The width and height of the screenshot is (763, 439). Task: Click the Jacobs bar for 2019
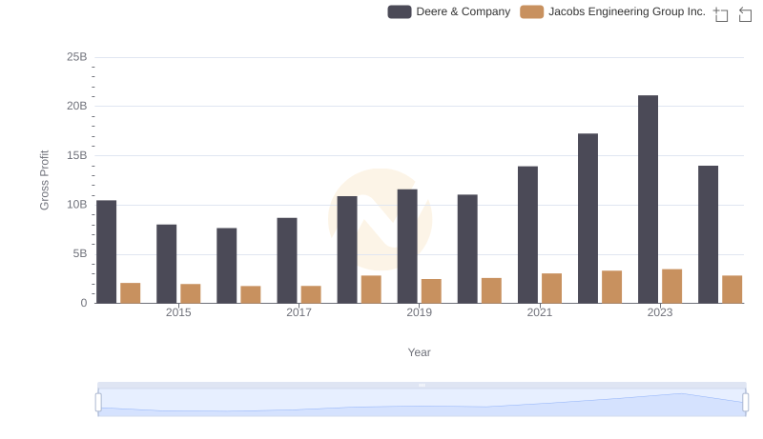[431, 291]
